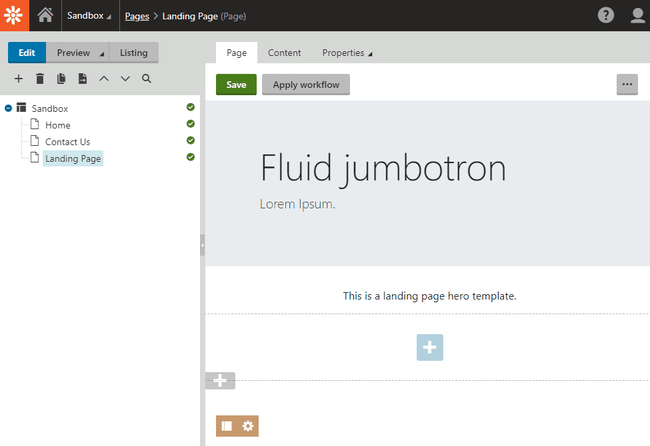Select Home in the content tree
This screenshot has width=650, height=446.
[x=57, y=125]
